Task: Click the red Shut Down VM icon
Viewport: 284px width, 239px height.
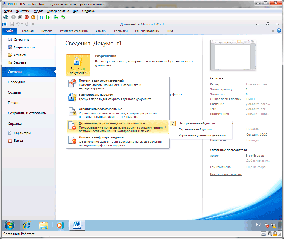Action: click(x=27, y=17)
